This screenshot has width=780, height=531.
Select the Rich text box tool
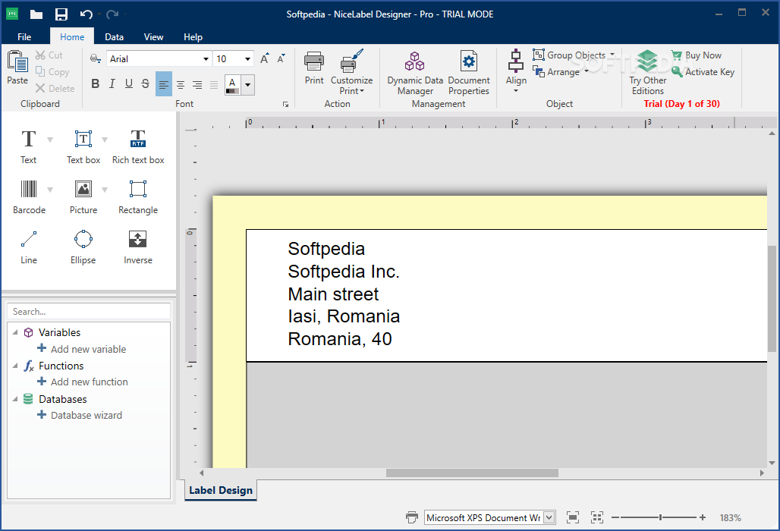[x=138, y=146]
